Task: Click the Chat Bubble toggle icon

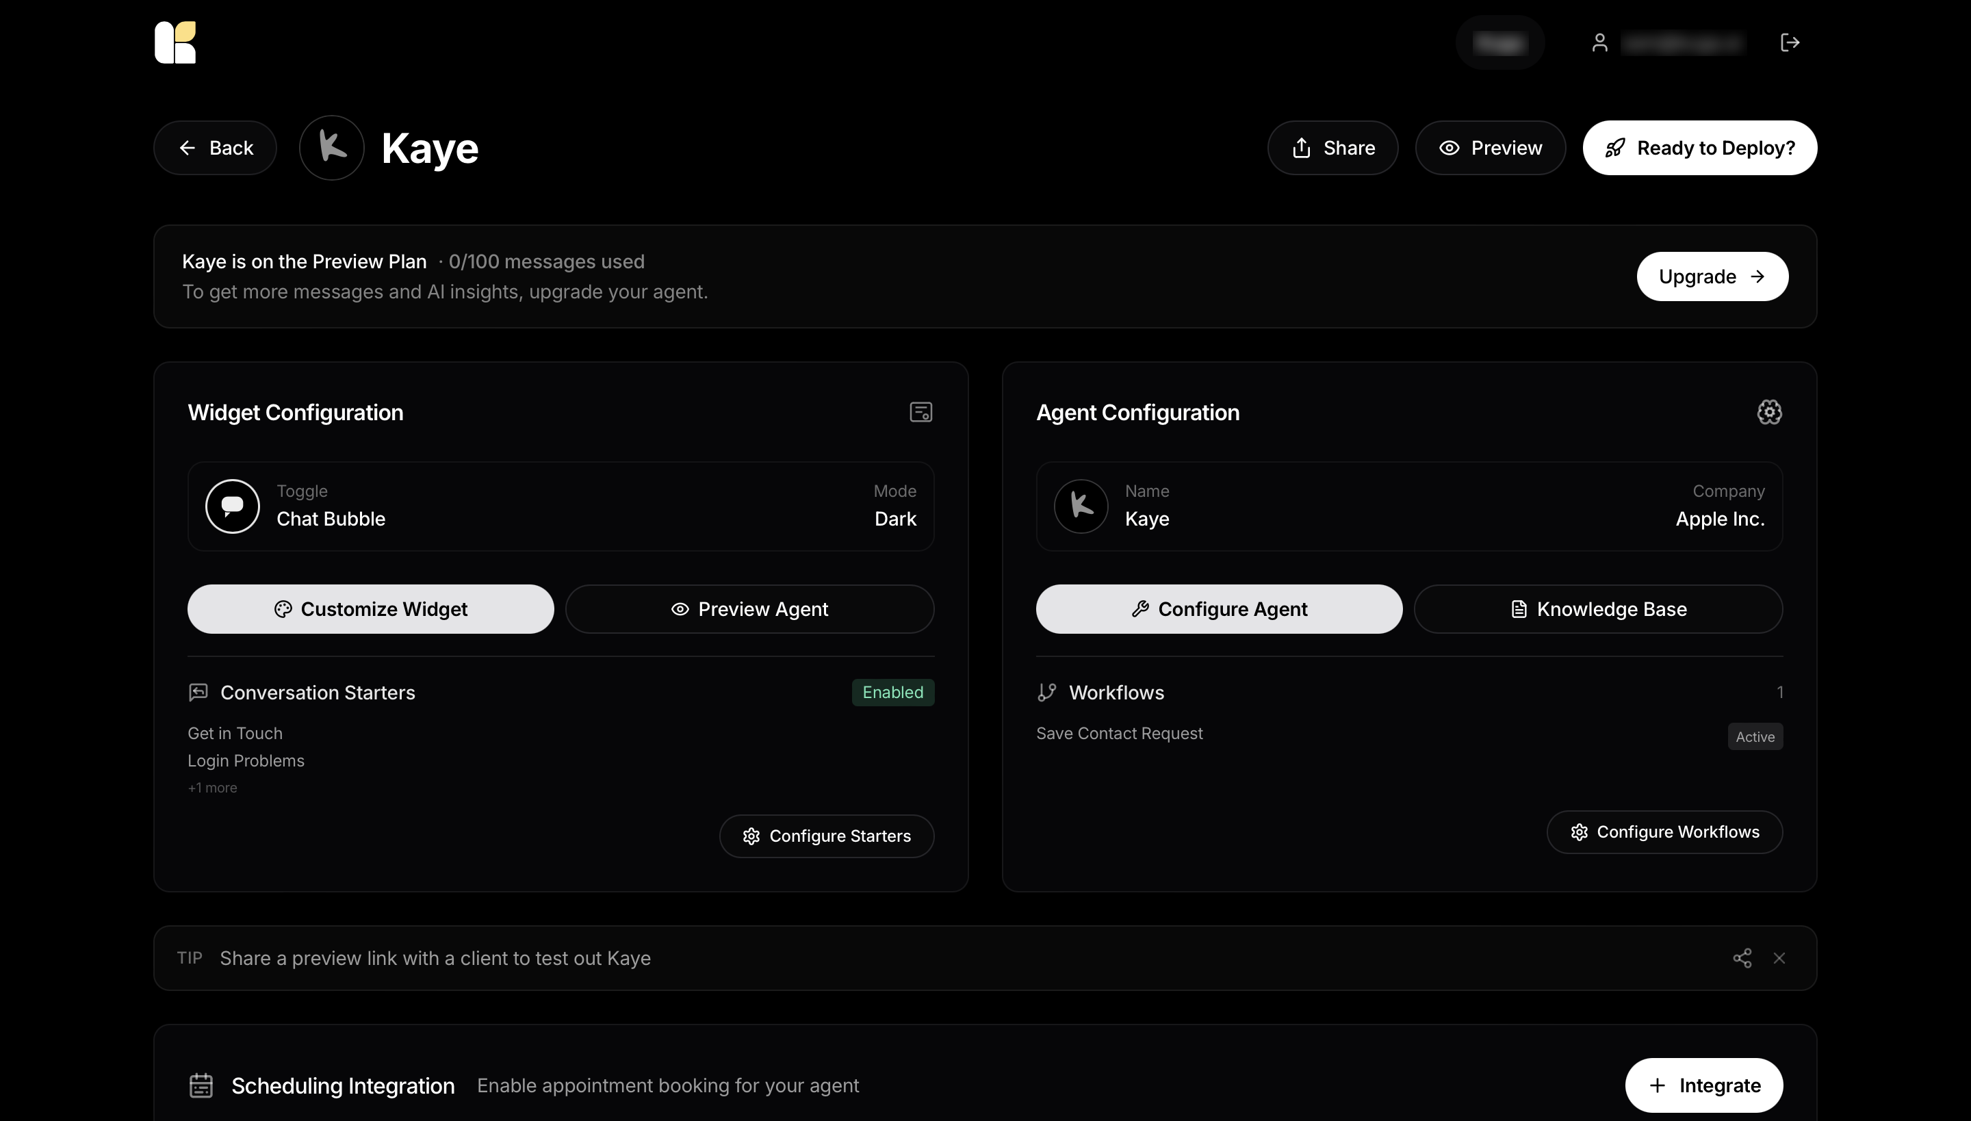Action: (233, 506)
